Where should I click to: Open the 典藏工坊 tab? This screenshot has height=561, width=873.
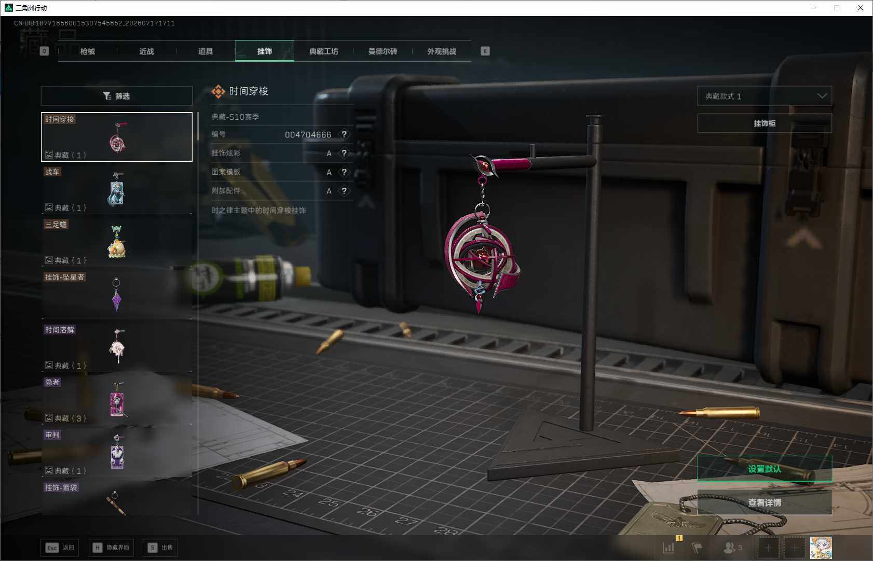(324, 51)
